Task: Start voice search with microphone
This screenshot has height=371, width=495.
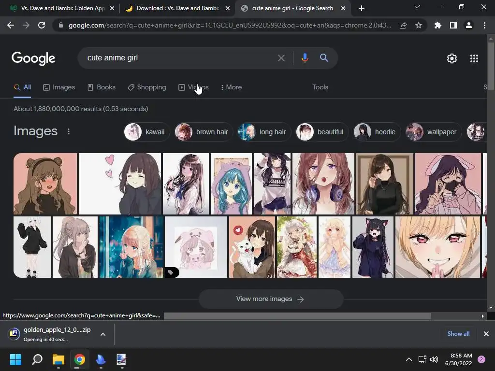Action: [x=305, y=58]
